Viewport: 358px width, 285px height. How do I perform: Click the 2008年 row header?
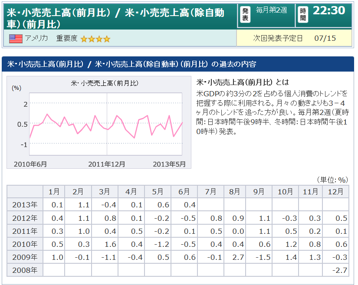click(25, 270)
